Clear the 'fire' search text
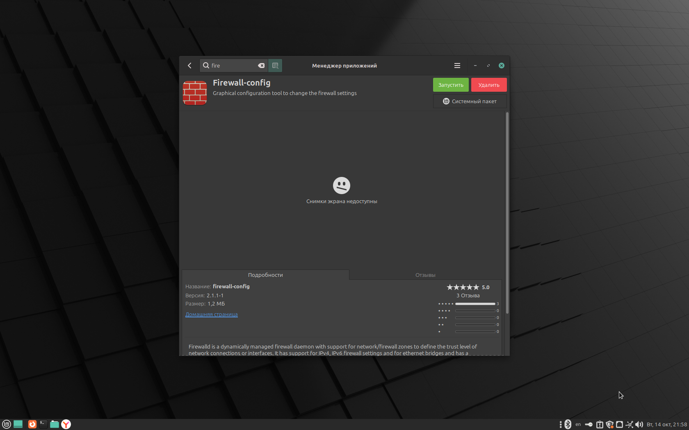 click(261, 66)
